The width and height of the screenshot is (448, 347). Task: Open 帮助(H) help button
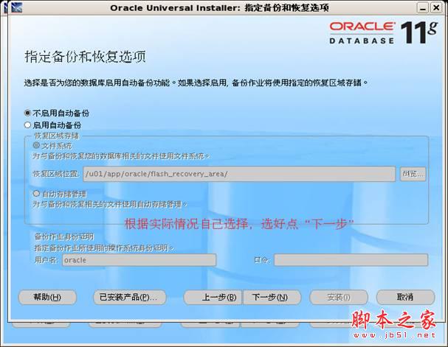coord(47,298)
